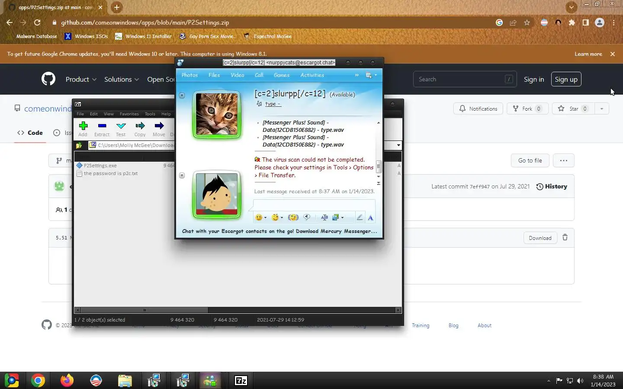The height and width of the screenshot is (389, 623).
Task: Collapse the contact's cat display picture
Action: pyautogui.click(x=182, y=95)
